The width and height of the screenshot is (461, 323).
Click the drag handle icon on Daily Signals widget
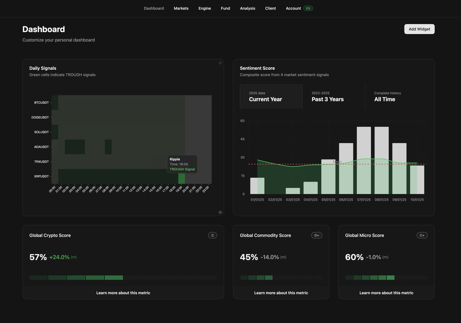point(220,63)
